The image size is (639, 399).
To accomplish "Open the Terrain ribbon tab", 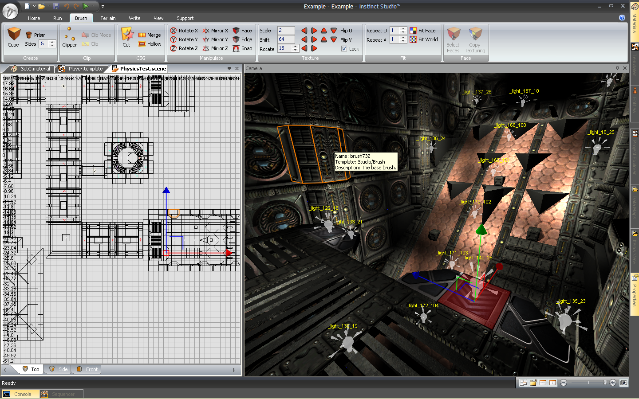I will pyautogui.click(x=108, y=18).
